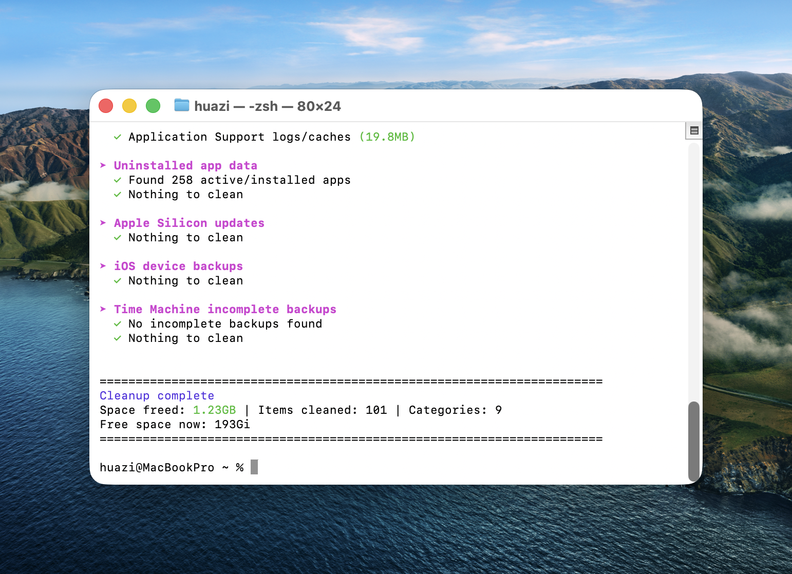Click the Free space now: 193Gi line
The height and width of the screenshot is (574, 792).
(x=175, y=425)
